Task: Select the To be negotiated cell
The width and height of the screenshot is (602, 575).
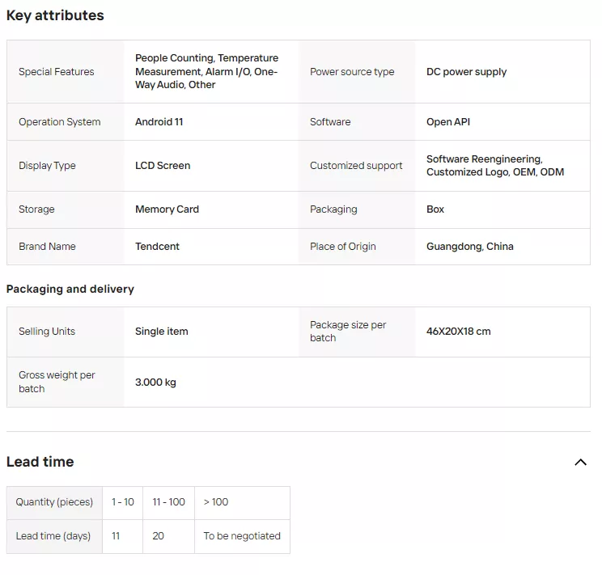Action: [242, 536]
